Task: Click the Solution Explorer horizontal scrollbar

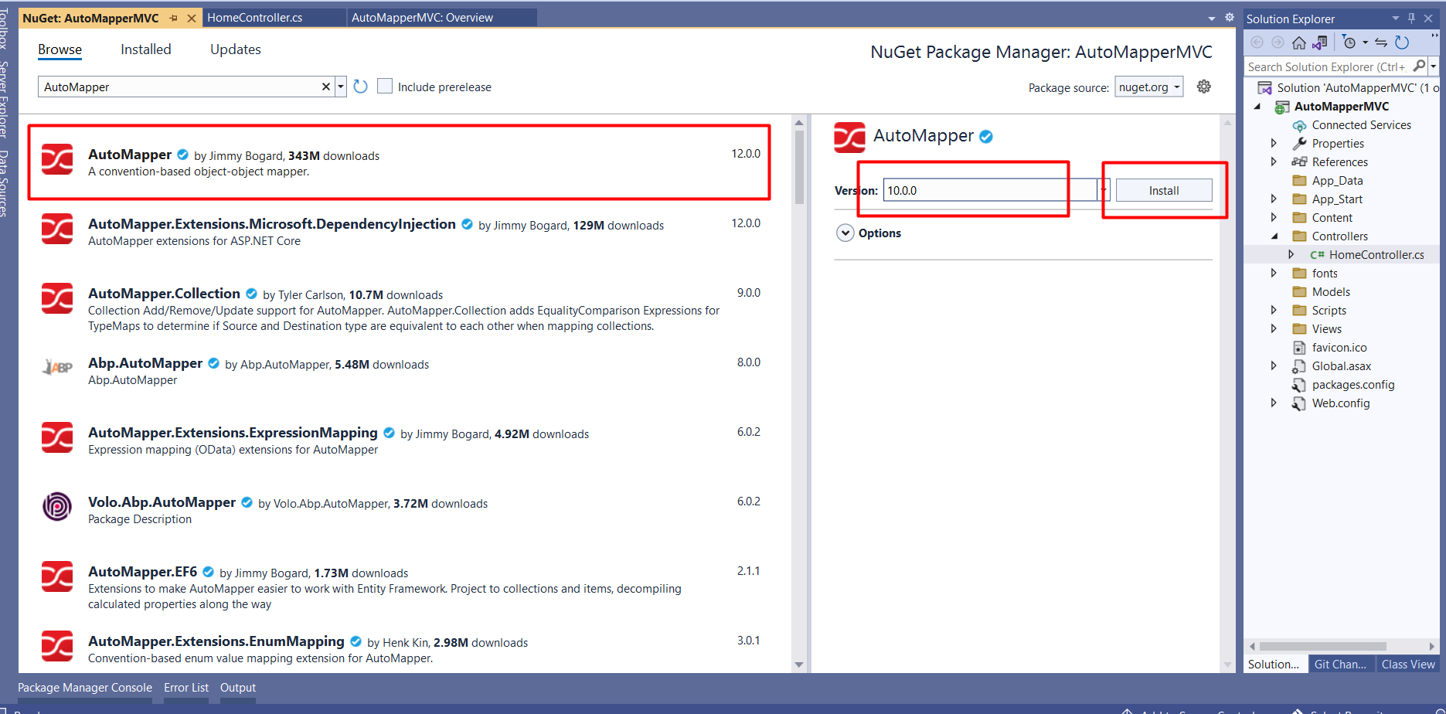Action: 1322,646
